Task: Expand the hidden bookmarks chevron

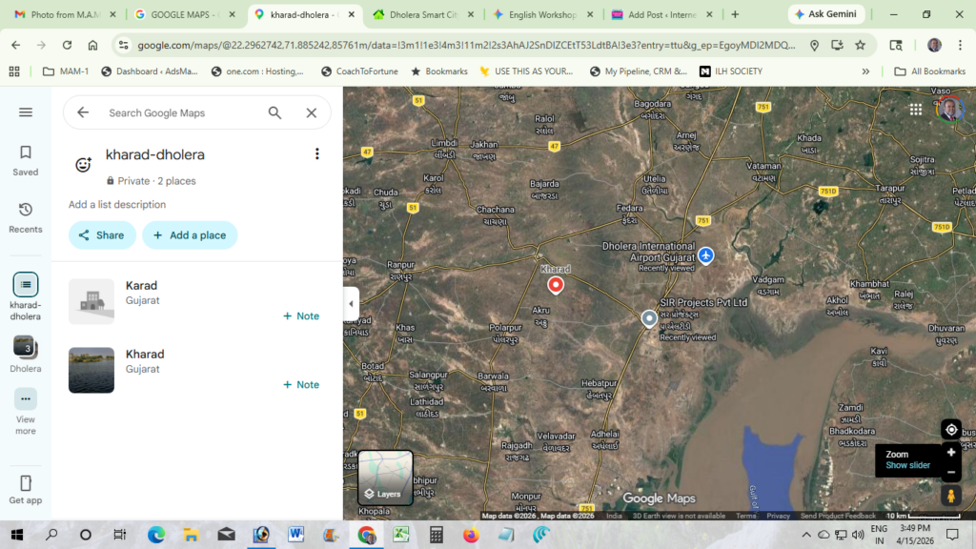Action: coord(865,71)
